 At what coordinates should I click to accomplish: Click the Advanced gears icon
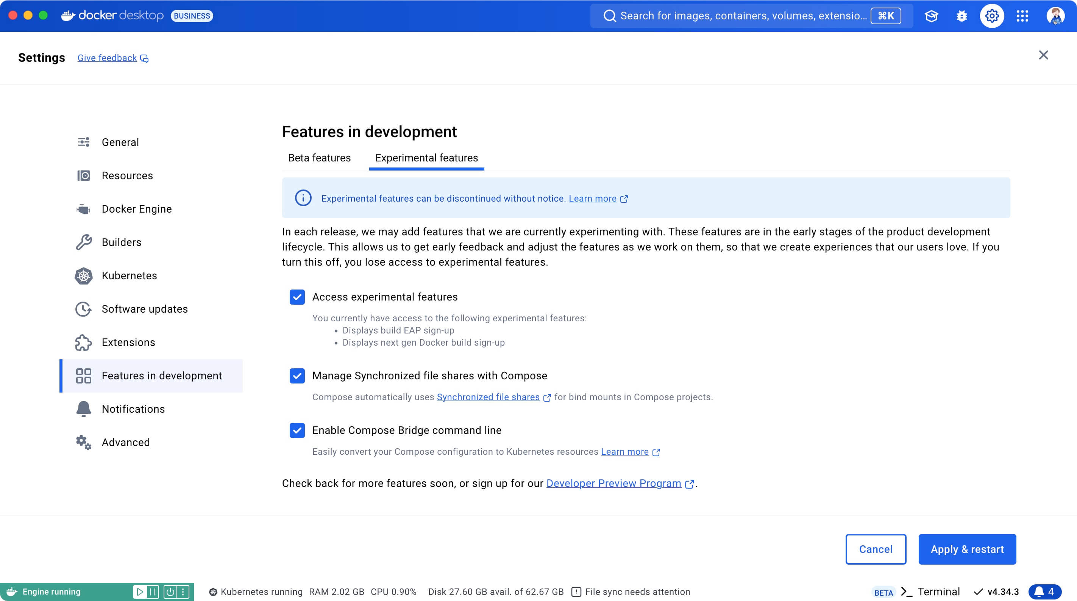click(84, 443)
